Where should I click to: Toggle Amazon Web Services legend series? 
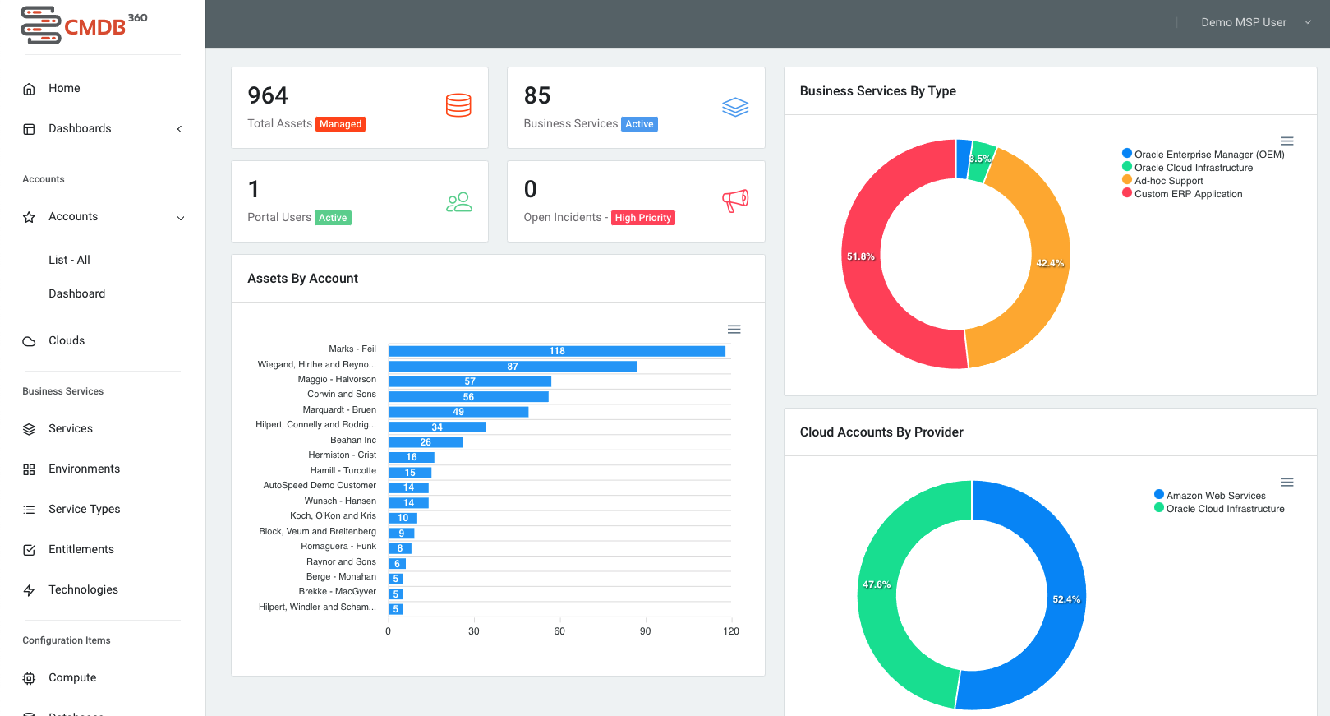click(1210, 495)
